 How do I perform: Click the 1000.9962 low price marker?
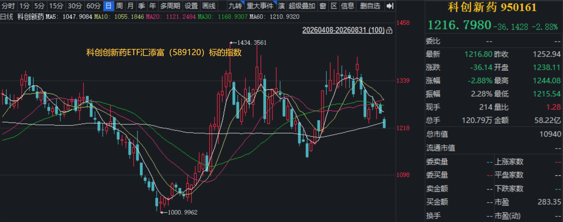coord(183,212)
